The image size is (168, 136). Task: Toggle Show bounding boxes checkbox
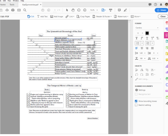click(136, 101)
